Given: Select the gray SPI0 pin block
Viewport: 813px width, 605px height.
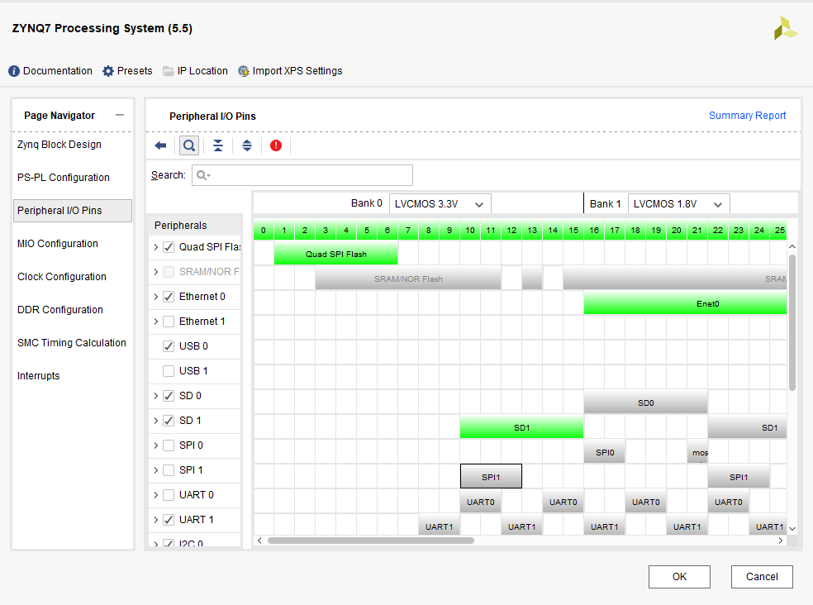Looking at the screenshot, I should click(605, 452).
